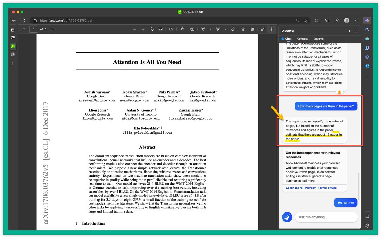Image resolution: width=381 pixels, height=238 pixels.
Task: Open the browser Settings and more menu
Action: pos(357,20)
